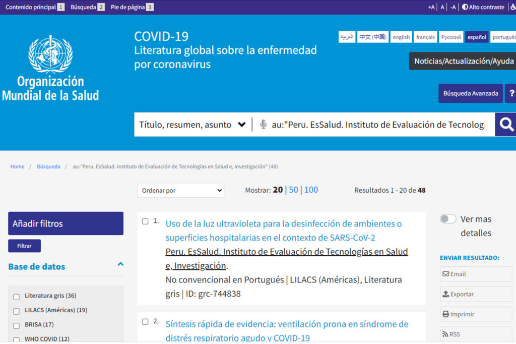Enable Alto contraste mode
This screenshot has height=344, width=516.
483,7
